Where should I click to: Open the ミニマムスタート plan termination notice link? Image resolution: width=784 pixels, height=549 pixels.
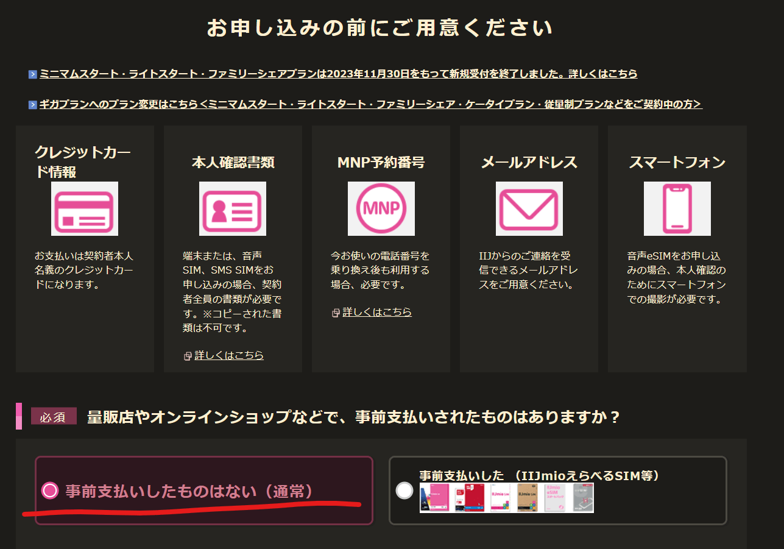(338, 74)
